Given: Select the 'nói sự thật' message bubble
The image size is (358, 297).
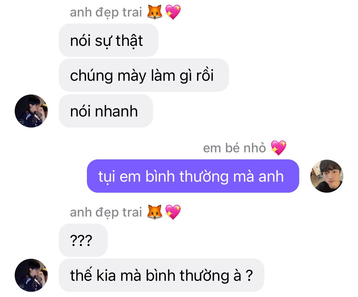Looking at the screenshot, I should pos(108,40).
